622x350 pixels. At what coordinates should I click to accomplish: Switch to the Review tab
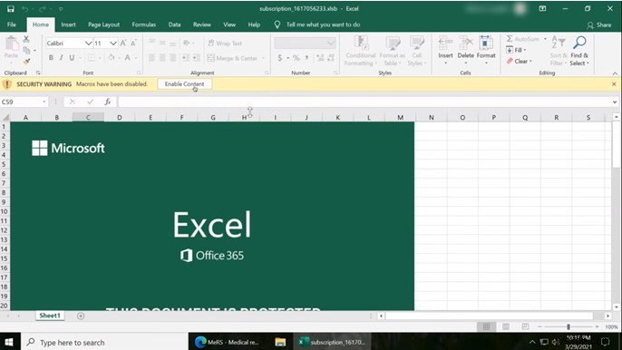pyautogui.click(x=202, y=24)
